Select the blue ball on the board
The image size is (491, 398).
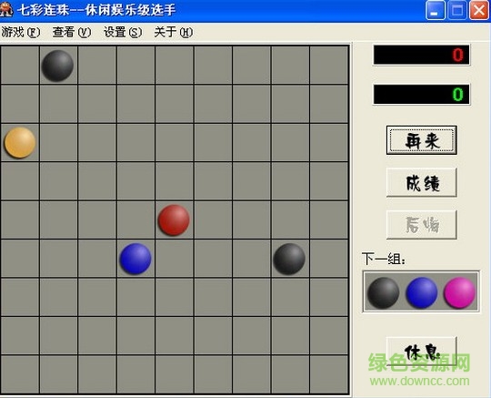pyautogui.click(x=135, y=259)
